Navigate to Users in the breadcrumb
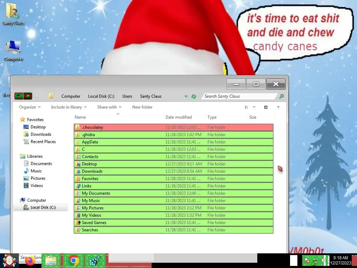The width and height of the screenshot is (357, 268). 127,96
